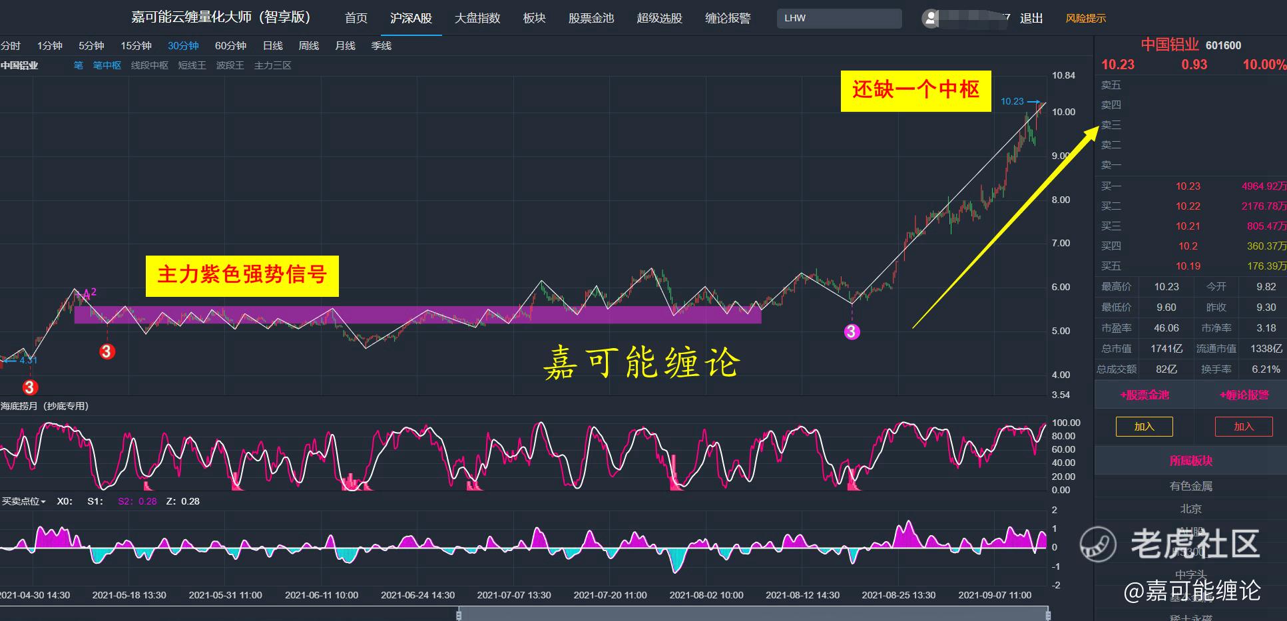Click the 退出 logout link
The height and width of the screenshot is (621, 1287).
click(1031, 18)
